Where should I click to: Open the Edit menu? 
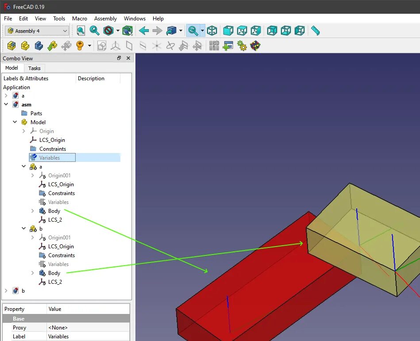click(23, 19)
